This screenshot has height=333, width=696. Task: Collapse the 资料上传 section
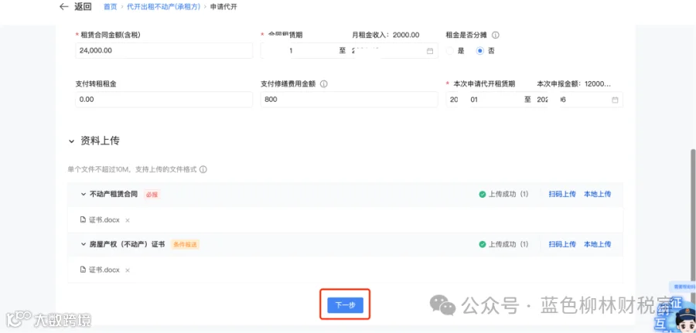pyautogui.click(x=71, y=141)
